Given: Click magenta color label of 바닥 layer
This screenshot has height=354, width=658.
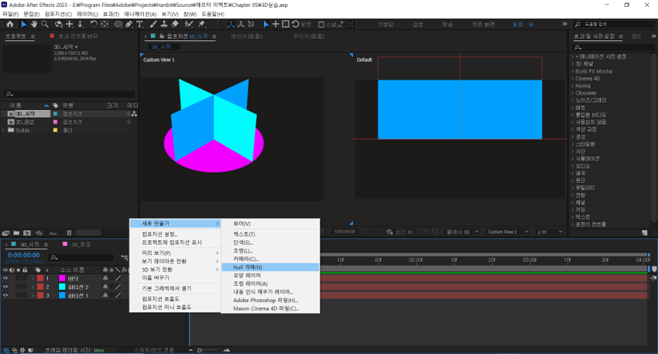Looking at the screenshot, I should click(x=62, y=278).
